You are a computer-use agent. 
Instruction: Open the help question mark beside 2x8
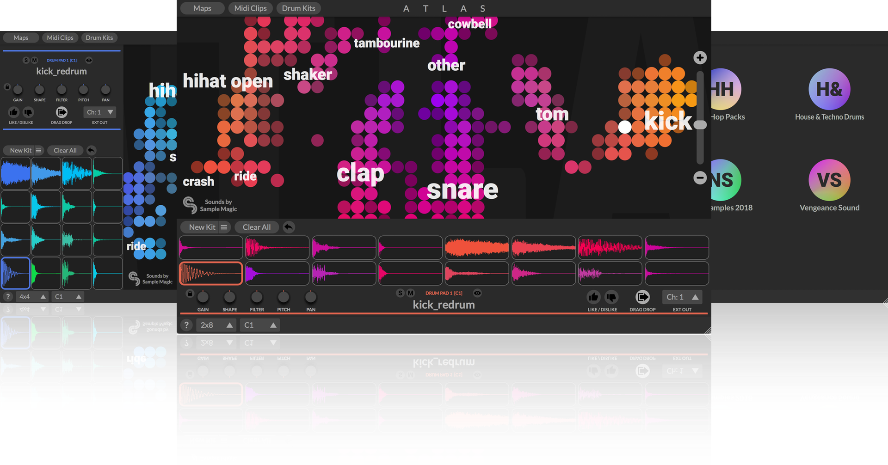click(x=186, y=325)
